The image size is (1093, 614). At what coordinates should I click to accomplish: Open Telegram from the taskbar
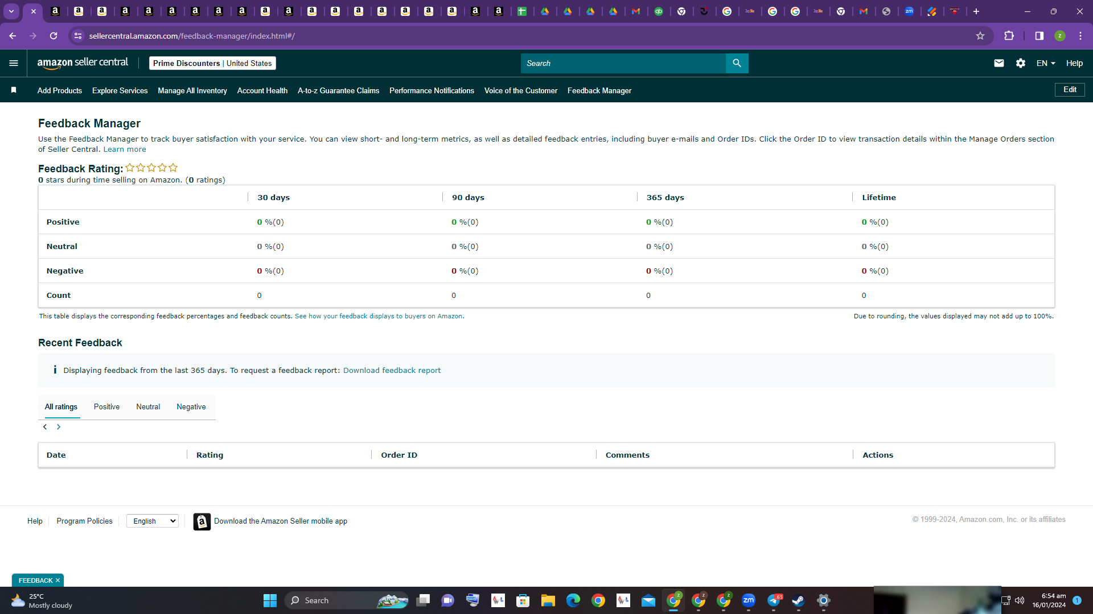[774, 600]
